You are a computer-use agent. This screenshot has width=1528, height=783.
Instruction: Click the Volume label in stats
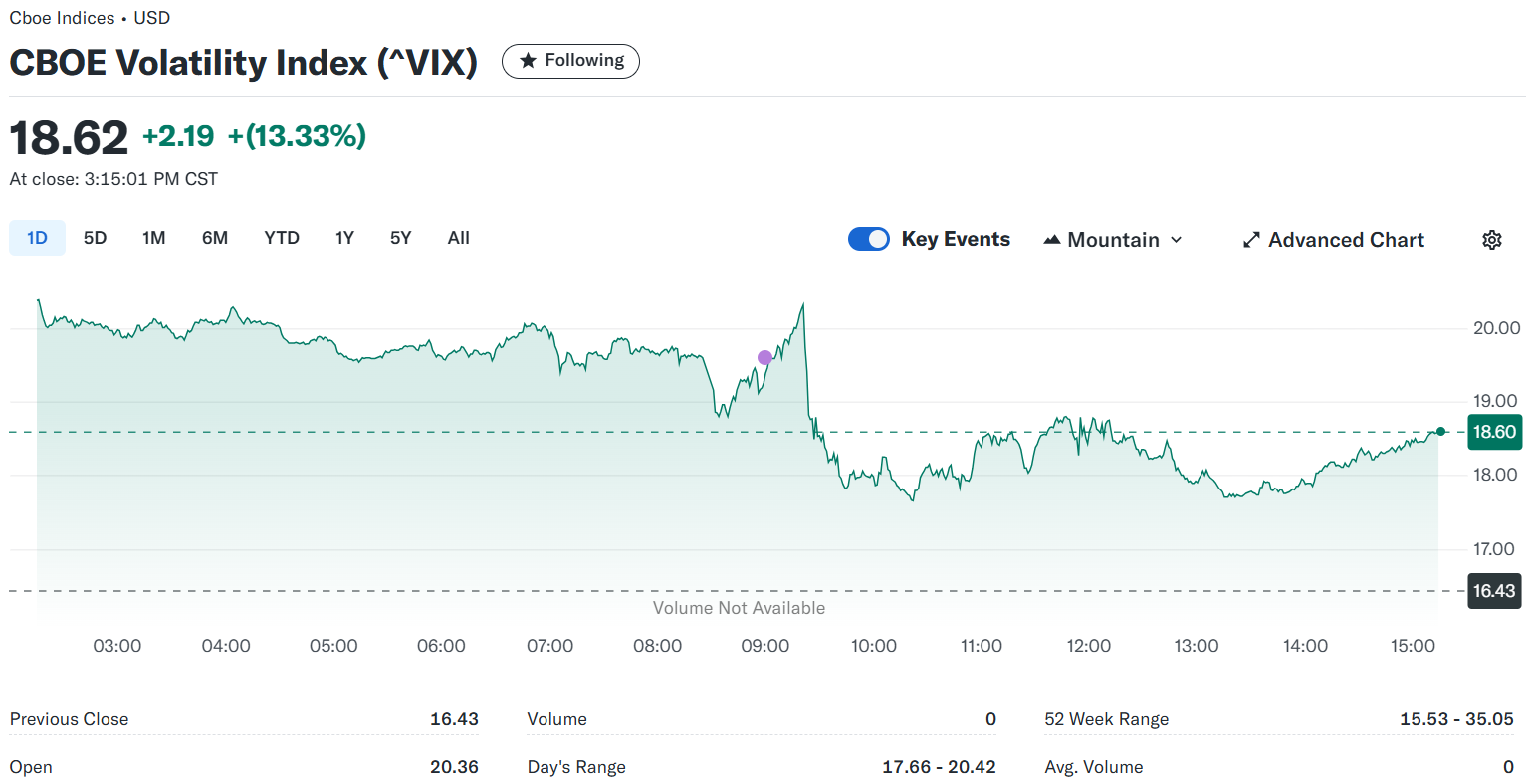tap(557, 719)
